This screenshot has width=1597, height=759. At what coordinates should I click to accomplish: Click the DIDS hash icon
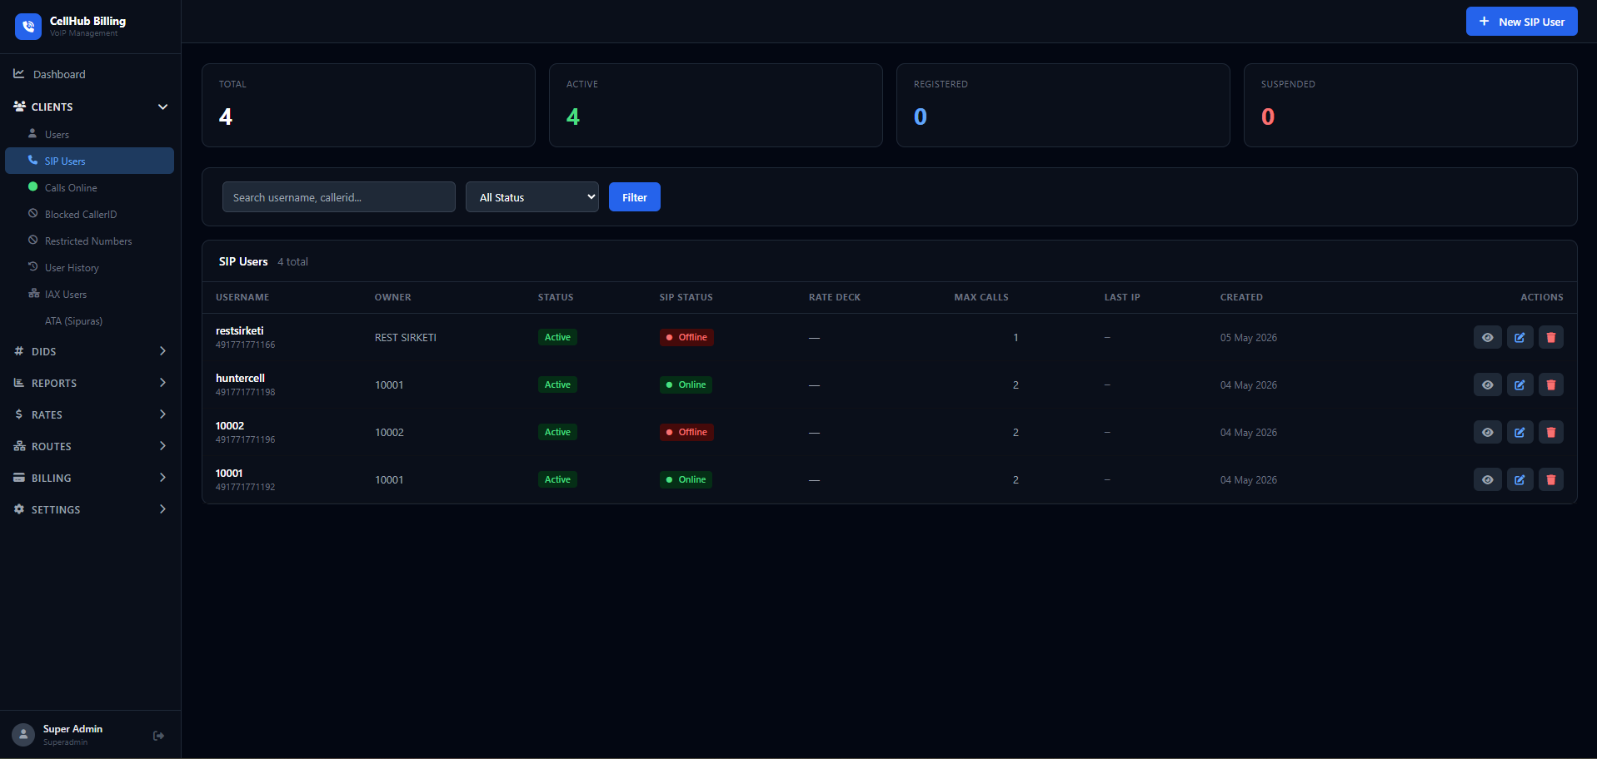point(19,351)
